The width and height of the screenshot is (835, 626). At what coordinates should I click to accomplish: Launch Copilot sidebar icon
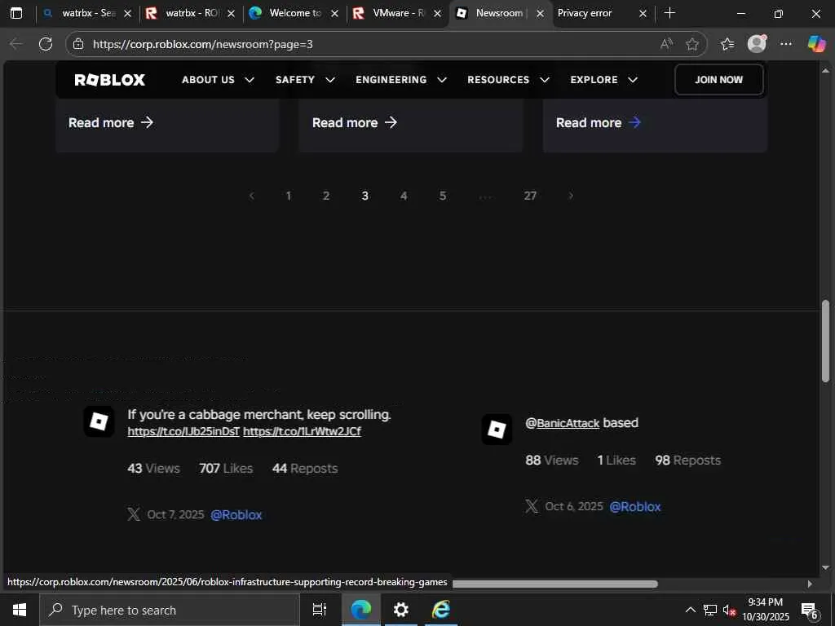tap(816, 44)
